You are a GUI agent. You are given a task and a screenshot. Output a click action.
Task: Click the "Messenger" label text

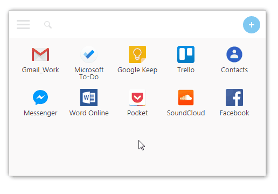click(40, 113)
